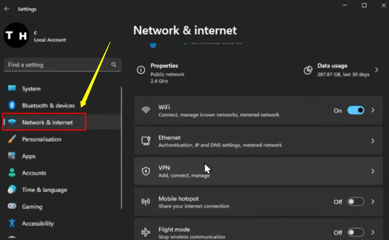The height and width of the screenshot is (240, 389).
Task: Click the Bluetooth icon in sidebar
Action: click(x=12, y=105)
